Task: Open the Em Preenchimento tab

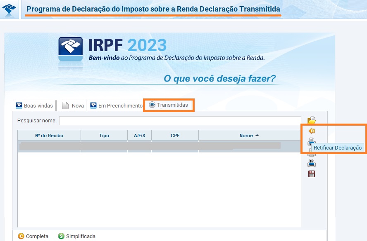Action: coord(115,105)
